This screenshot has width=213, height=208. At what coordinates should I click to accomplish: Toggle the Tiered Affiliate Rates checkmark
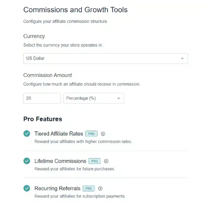click(x=27, y=134)
